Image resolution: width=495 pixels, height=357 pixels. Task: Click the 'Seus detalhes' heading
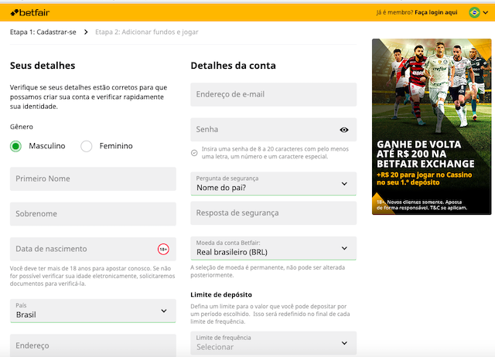[43, 66]
